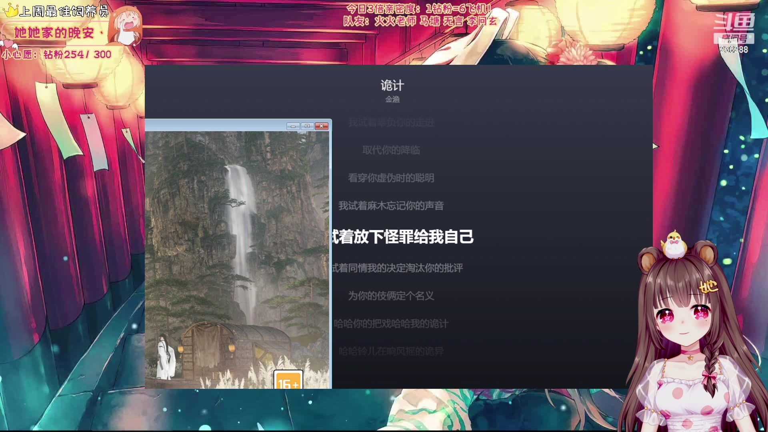Image resolution: width=768 pixels, height=432 pixels.
Task: Click the 小心愿 钻粉254/300 goal text
Action: coord(56,54)
